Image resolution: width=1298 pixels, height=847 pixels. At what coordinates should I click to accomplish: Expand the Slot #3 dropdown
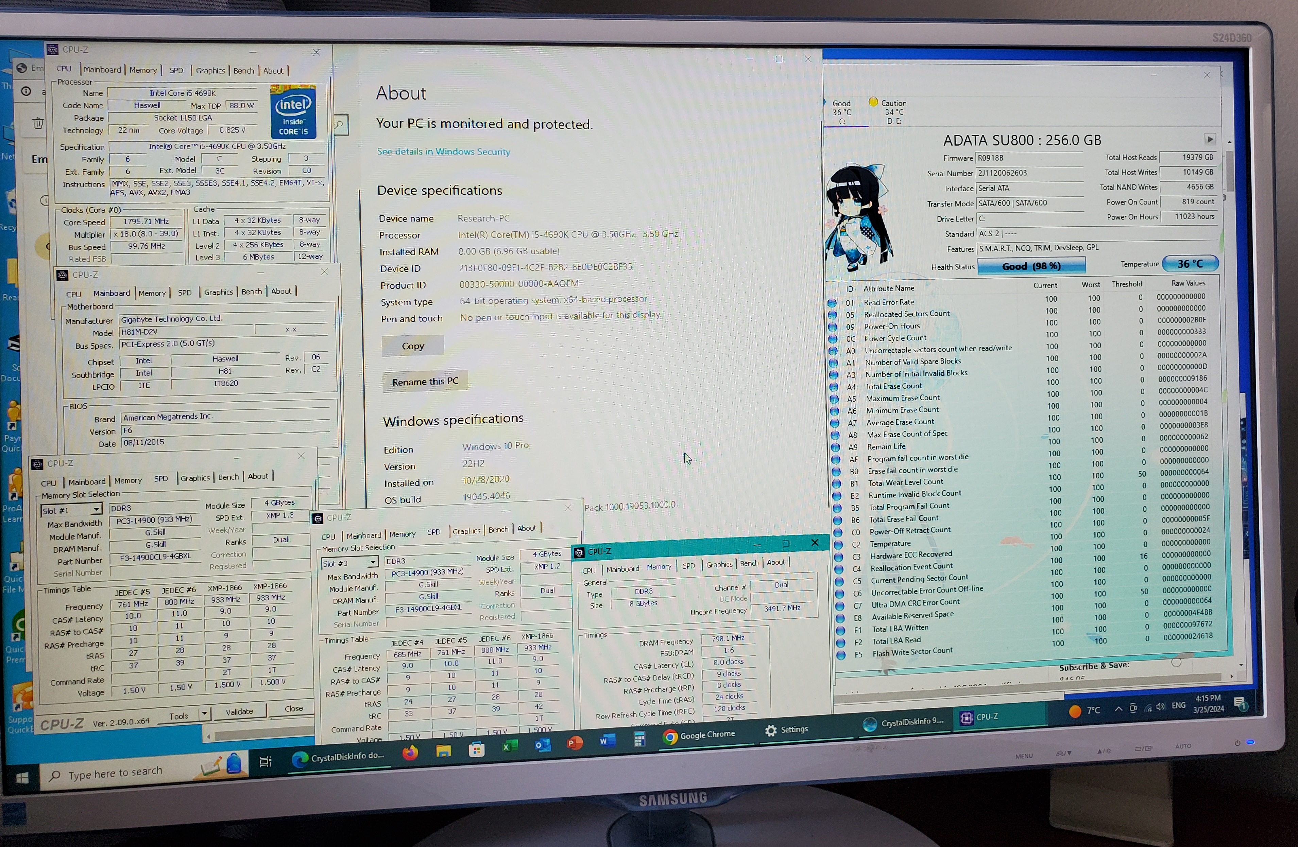(x=373, y=562)
